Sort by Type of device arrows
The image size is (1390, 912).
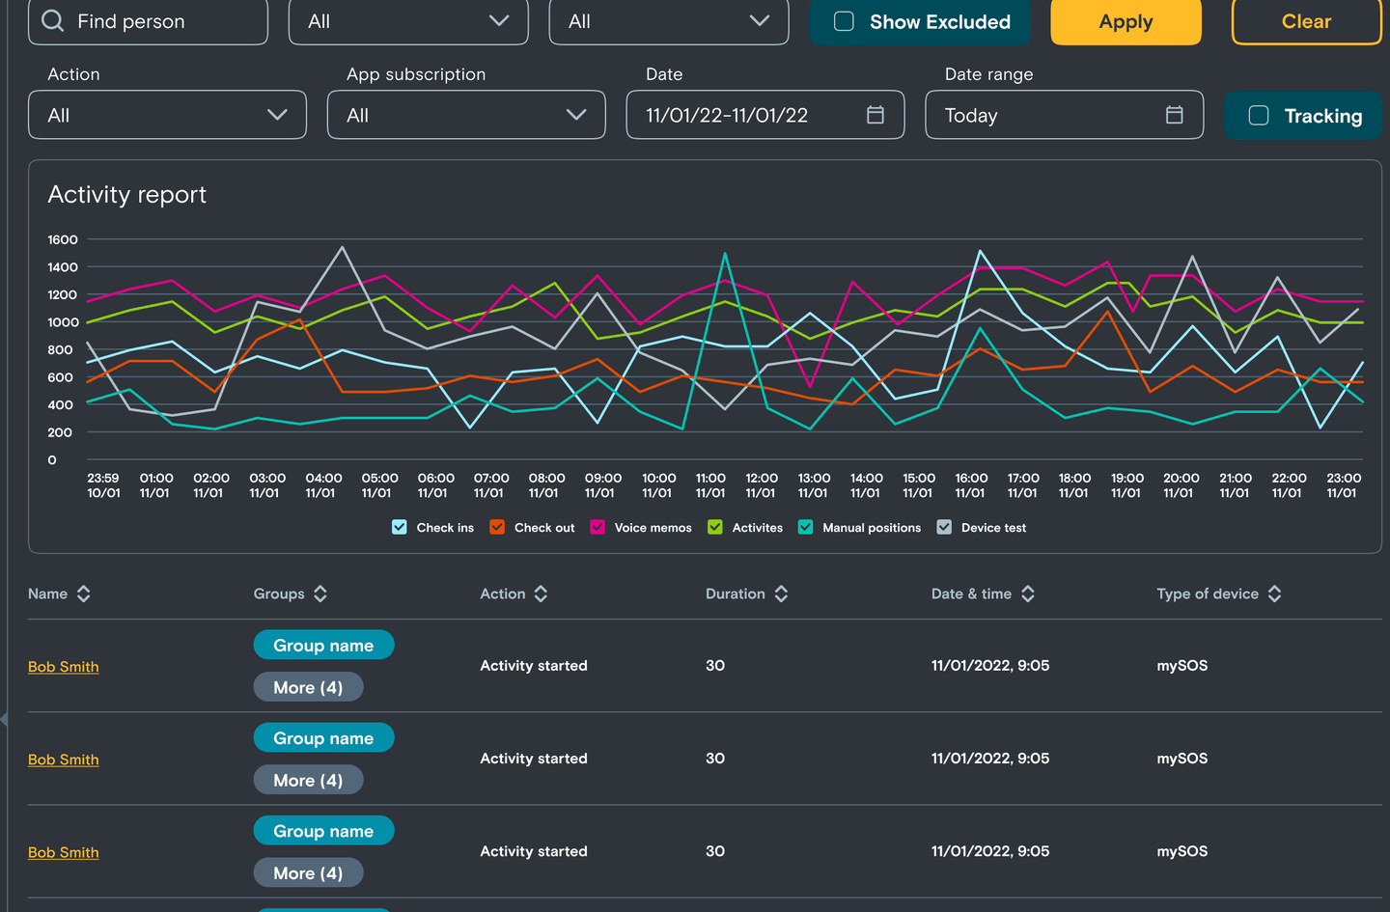point(1274,594)
